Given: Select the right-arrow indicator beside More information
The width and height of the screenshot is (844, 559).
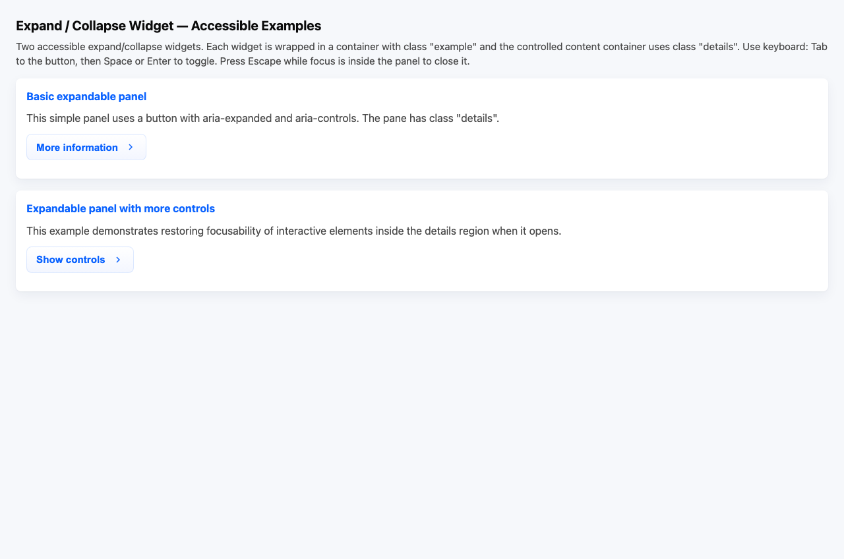Looking at the screenshot, I should pyautogui.click(x=130, y=147).
